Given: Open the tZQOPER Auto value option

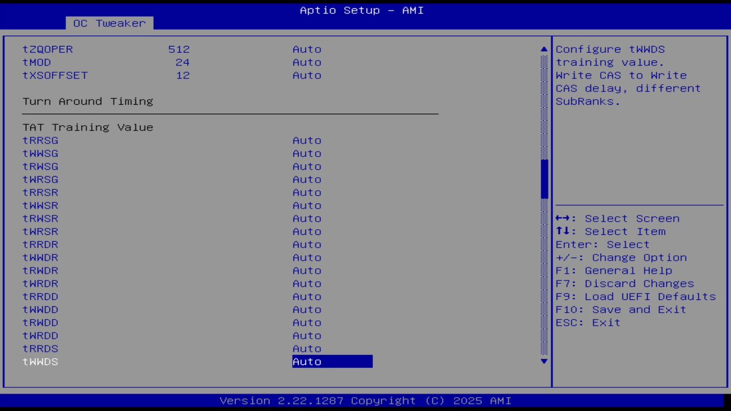Looking at the screenshot, I should click(307, 50).
